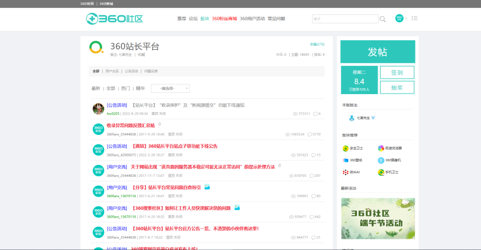Click avatar beside 收录异常问题反馈汇总贴 post

point(99,129)
